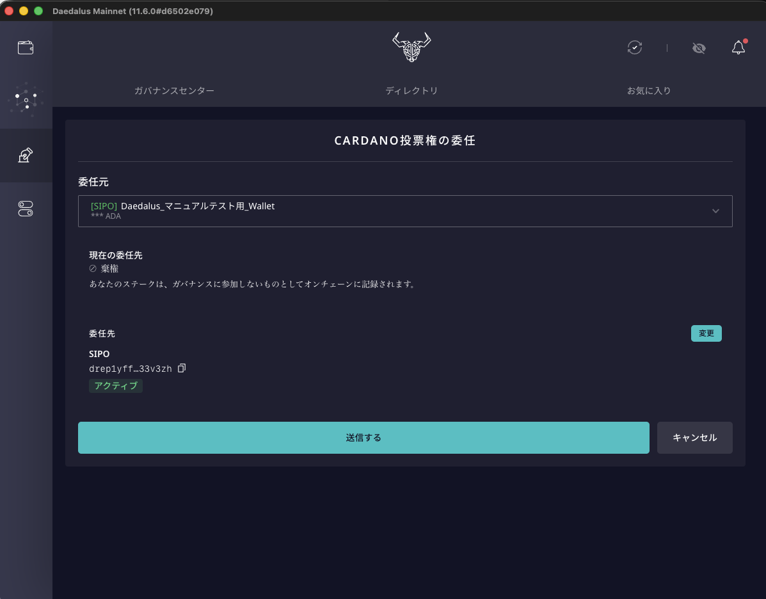Open the settings toggles sidebar icon
This screenshot has height=599, width=766.
coord(26,209)
